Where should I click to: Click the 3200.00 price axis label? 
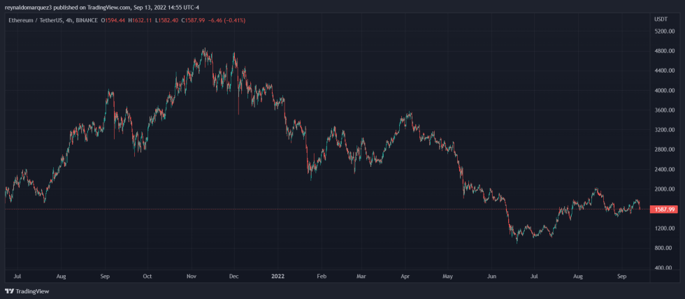click(x=663, y=130)
